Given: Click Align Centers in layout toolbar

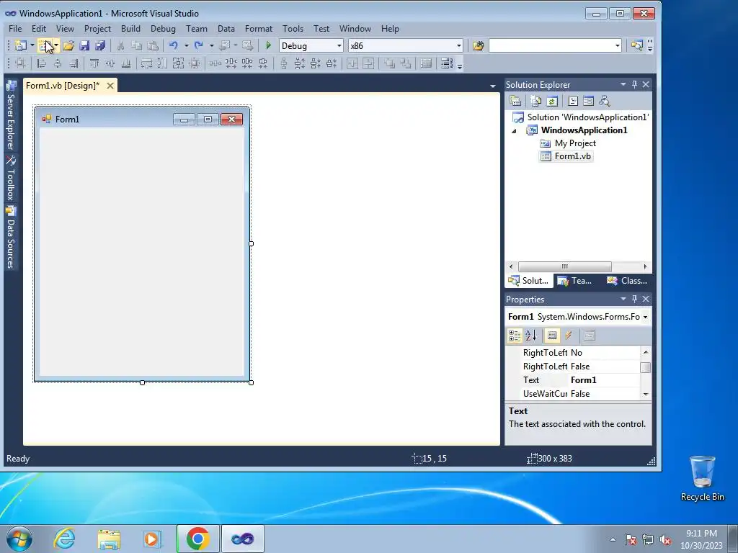Looking at the screenshot, I should [58, 63].
